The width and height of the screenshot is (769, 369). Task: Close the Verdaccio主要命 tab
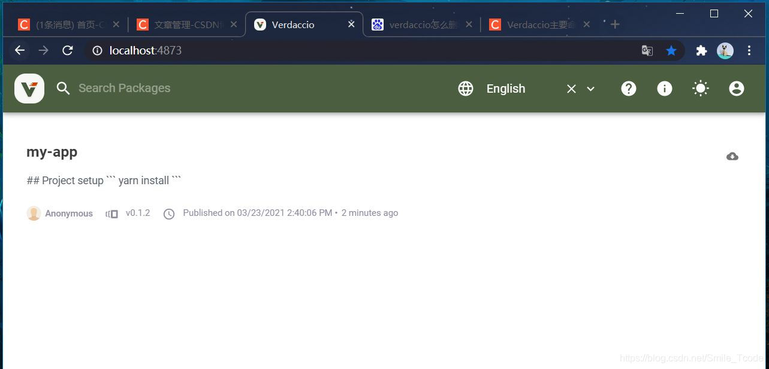[x=586, y=25]
